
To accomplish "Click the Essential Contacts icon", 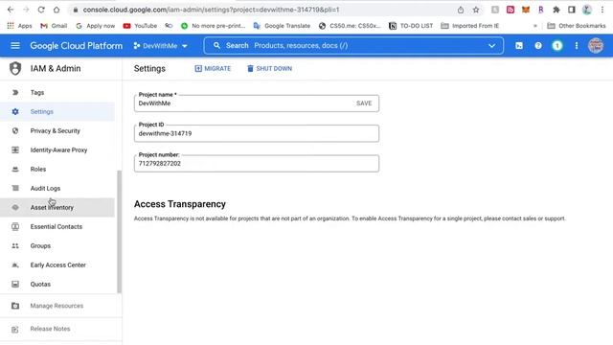I will point(15,226).
